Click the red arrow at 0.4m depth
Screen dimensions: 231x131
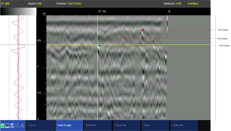(x=125, y=38)
